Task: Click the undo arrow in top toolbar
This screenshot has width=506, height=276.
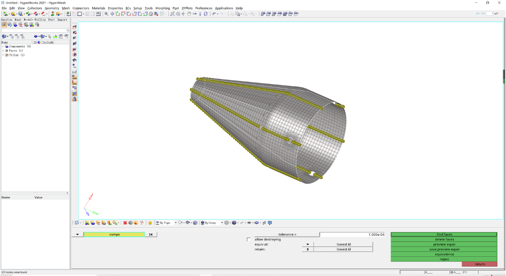Action: [214, 14]
